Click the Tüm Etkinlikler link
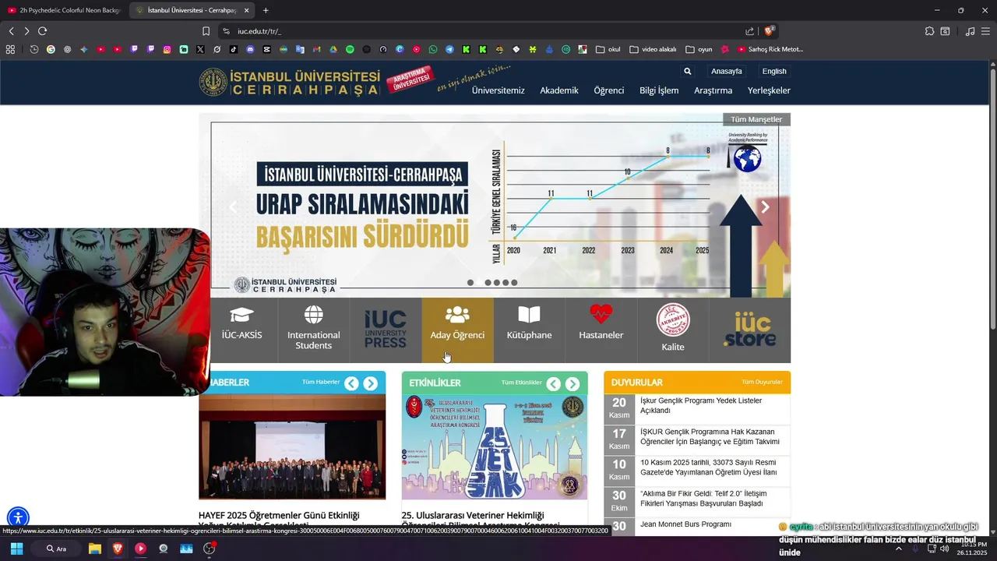This screenshot has width=997, height=561. tap(521, 383)
